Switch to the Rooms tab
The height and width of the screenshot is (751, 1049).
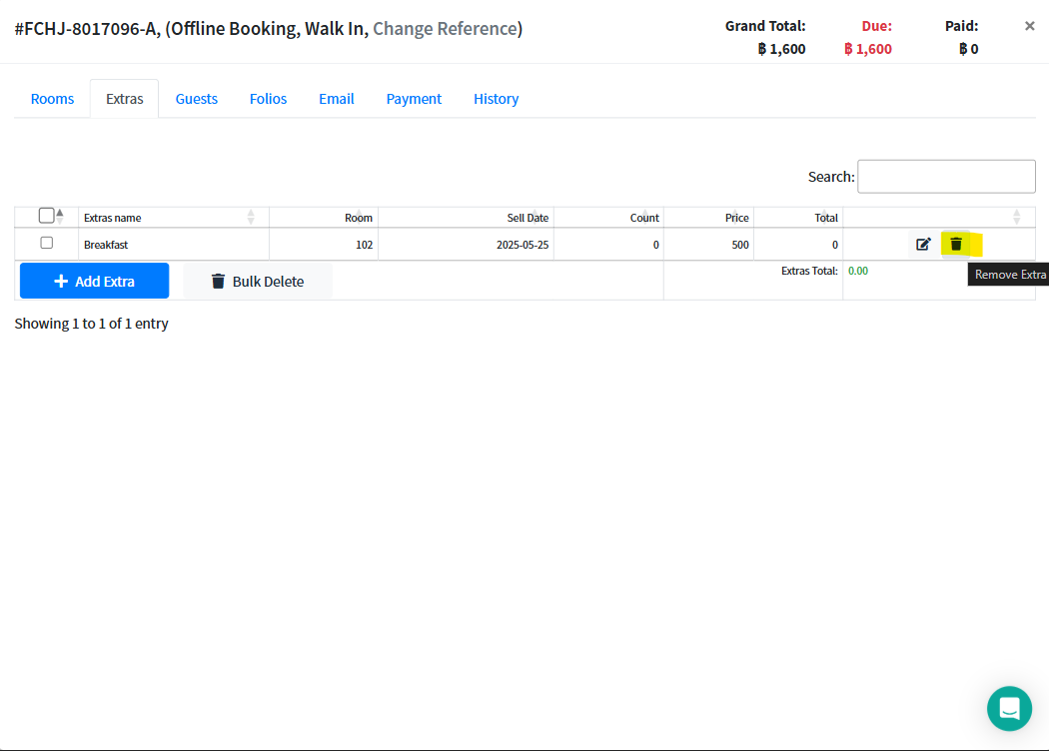click(x=52, y=99)
